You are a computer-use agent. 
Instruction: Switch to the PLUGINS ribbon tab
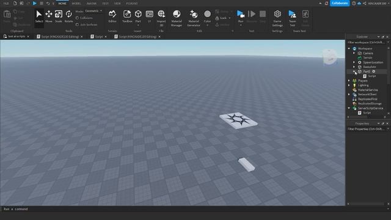[132, 4]
